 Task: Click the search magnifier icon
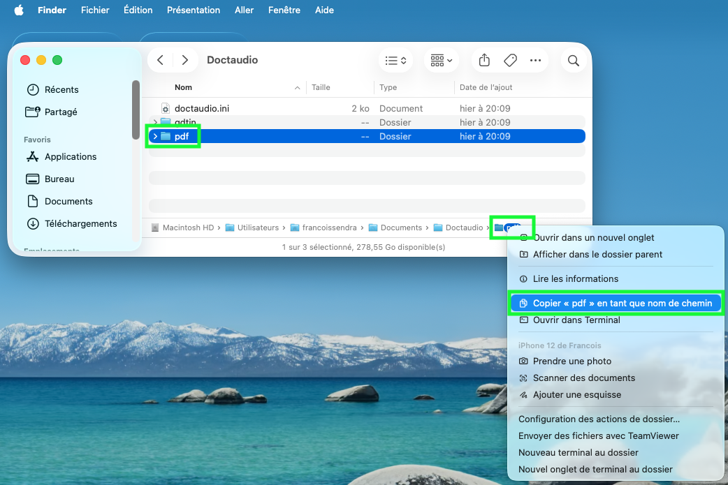tap(574, 61)
